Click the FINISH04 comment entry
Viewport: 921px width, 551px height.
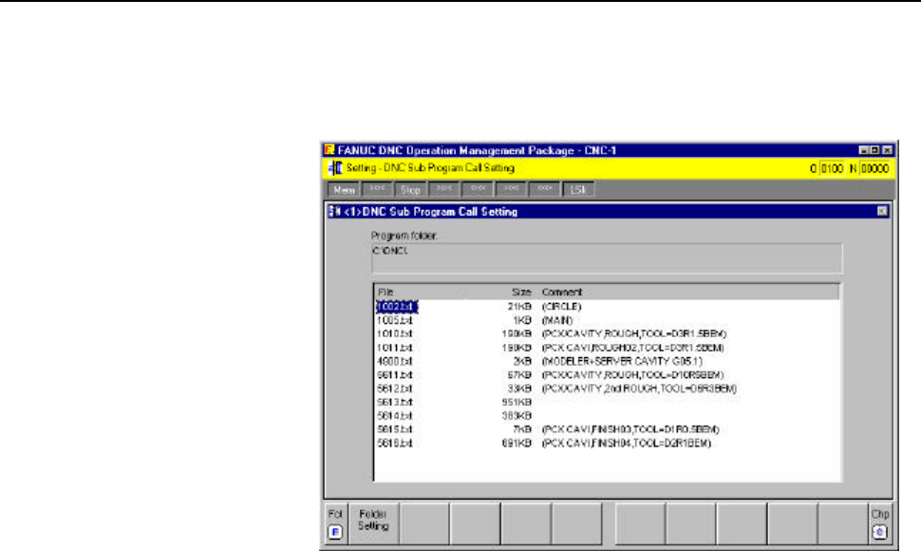point(626,443)
